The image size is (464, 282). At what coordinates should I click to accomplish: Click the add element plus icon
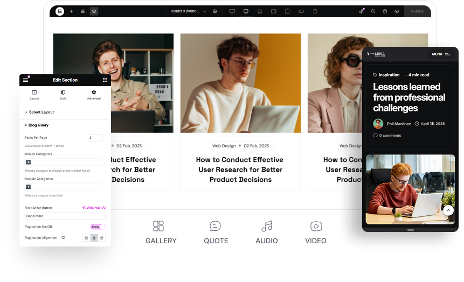point(71,11)
